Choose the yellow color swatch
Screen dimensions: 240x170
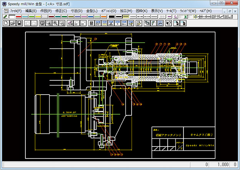pos(38,17)
